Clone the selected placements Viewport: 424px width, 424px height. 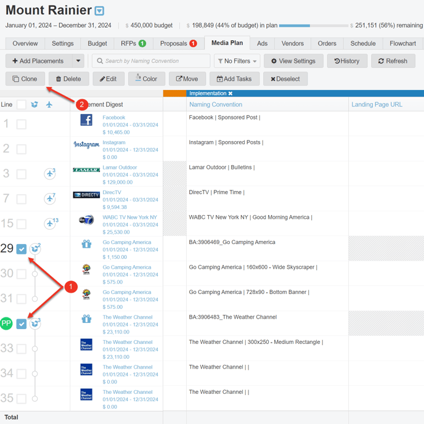25,79
